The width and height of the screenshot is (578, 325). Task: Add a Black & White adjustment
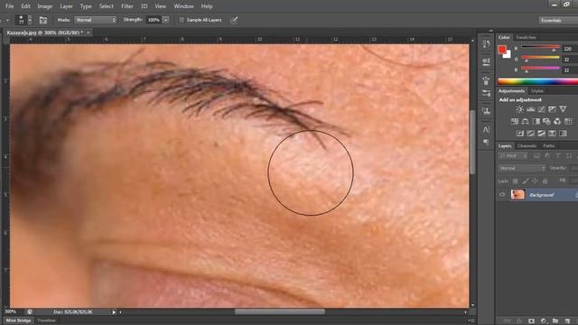536,121
